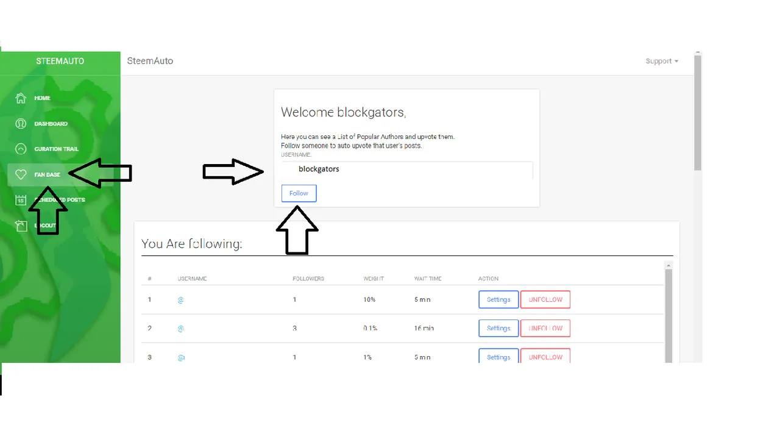Open Settings for row 3 user
Screen dimensions: 780x439
click(498, 356)
